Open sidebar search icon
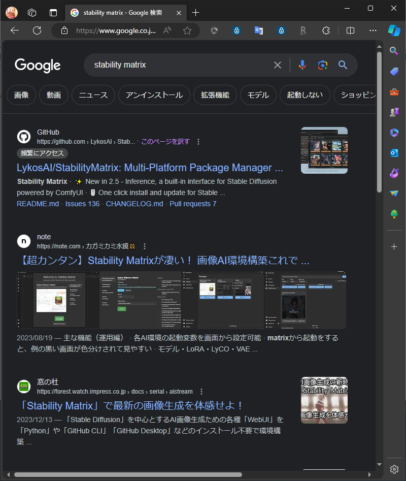The width and height of the screenshot is (406, 481). pyautogui.click(x=394, y=51)
